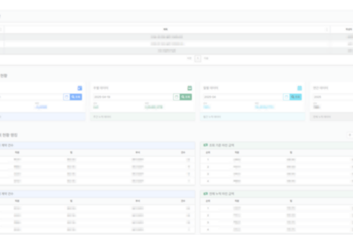The image size is (353, 235).
Task: Click the blue icon atop the first data card
Action: coord(80,88)
